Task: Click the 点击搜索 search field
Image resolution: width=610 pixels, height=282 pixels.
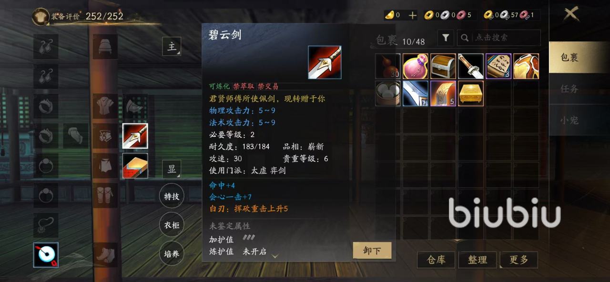Action: coord(499,38)
